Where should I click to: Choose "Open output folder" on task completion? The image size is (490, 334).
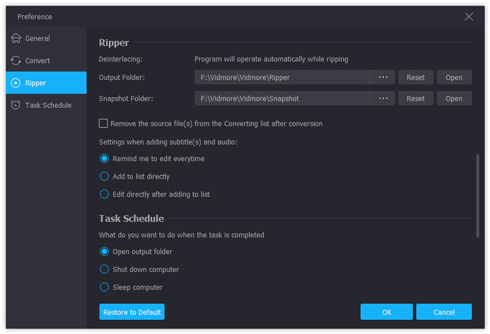click(104, 251)
